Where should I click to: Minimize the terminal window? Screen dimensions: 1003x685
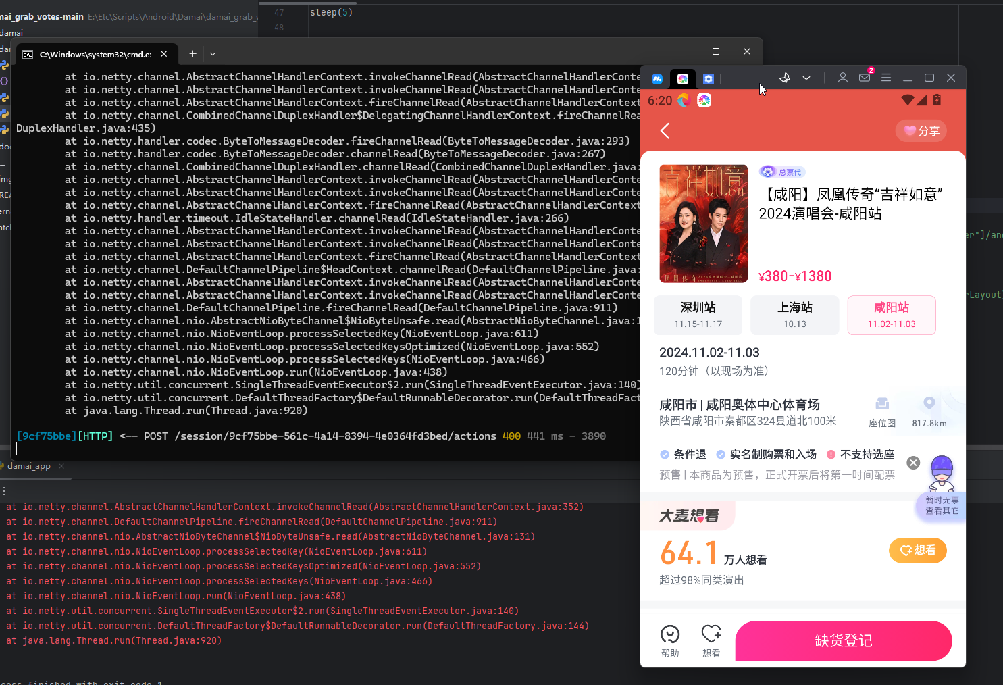(685, 51)
